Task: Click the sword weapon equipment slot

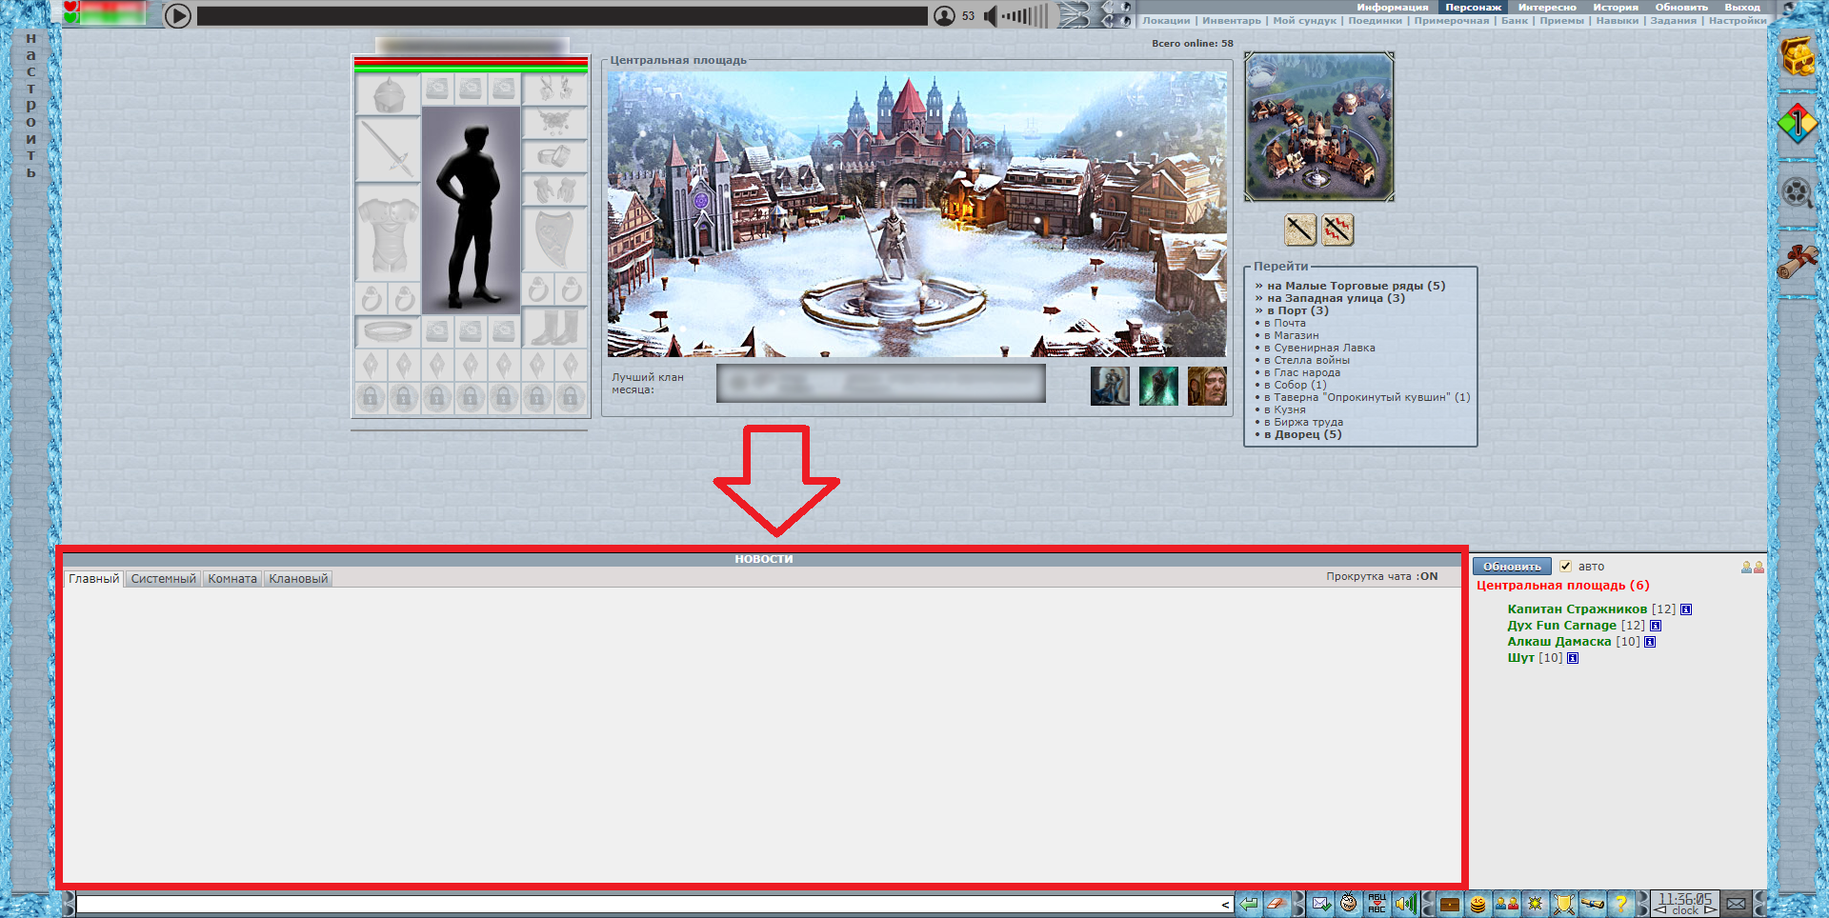Action: pyautogui.click(x=389, y=150)
